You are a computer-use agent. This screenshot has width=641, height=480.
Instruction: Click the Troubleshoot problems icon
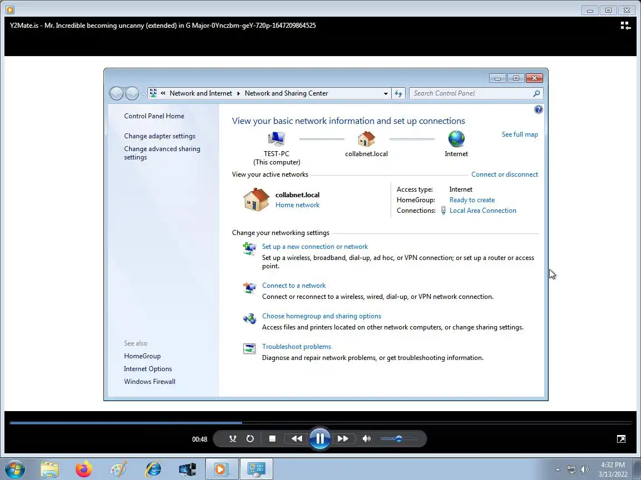(x=249, y=348)
